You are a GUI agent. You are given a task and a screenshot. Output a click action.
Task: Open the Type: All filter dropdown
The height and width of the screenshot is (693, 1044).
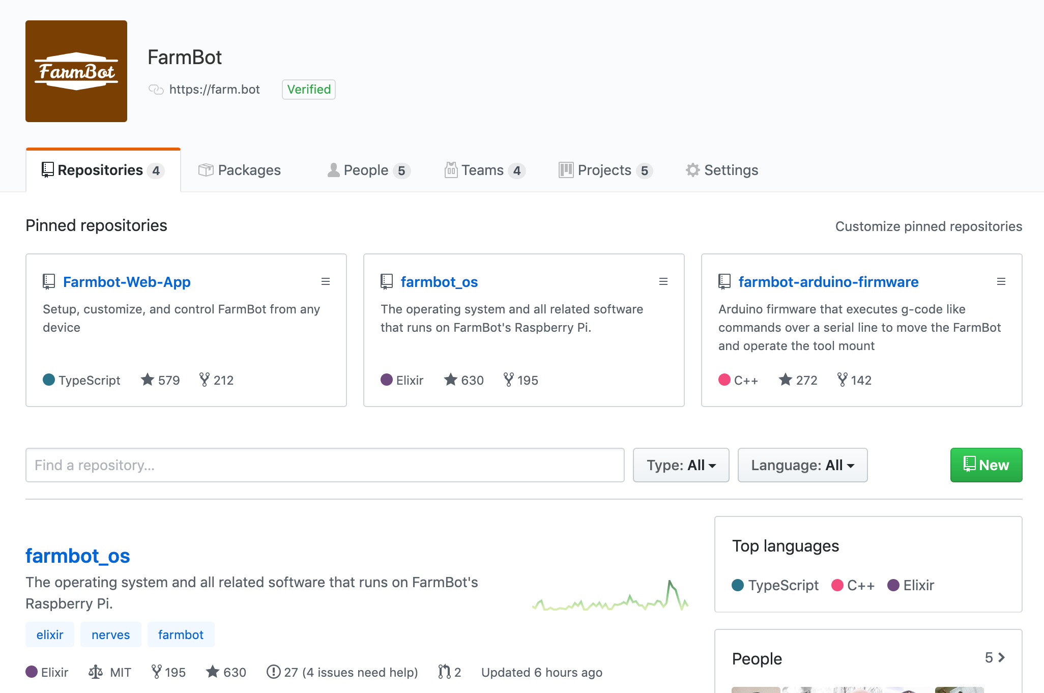point(681,465)
